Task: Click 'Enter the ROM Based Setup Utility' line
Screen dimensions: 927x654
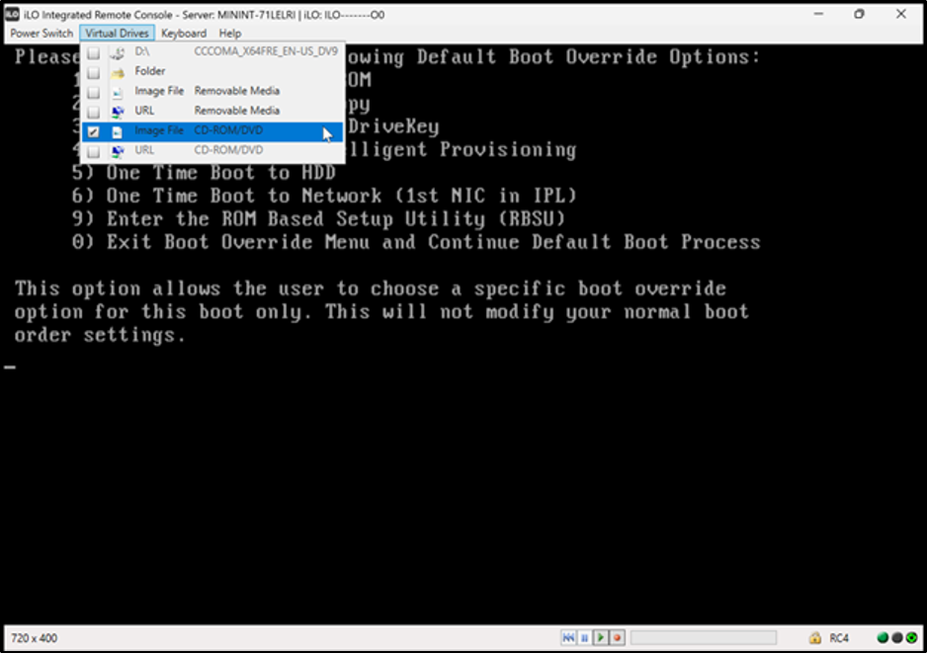Action: pos(318,219)
